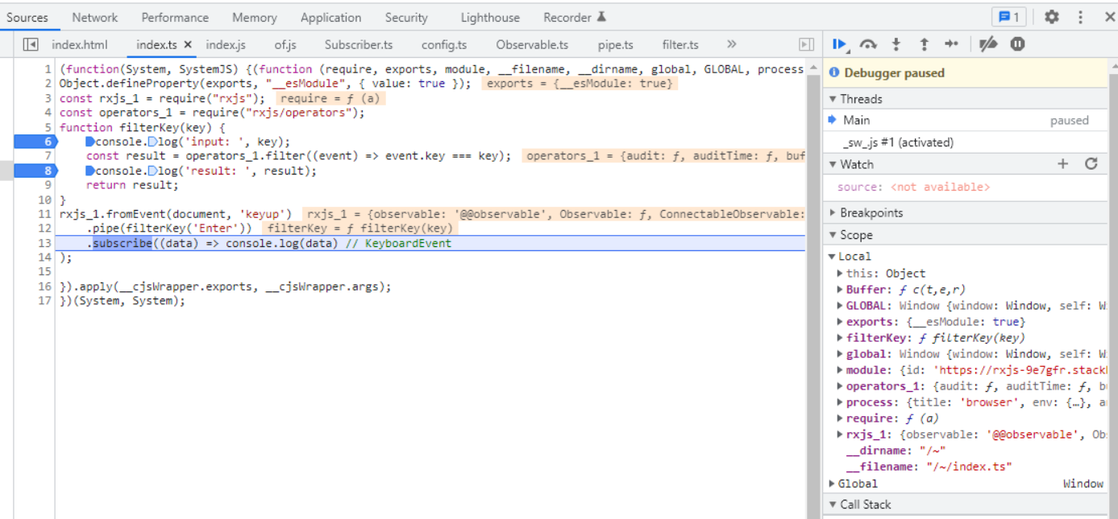Click the highlighted subscribe call in code
1118x519 pixels.
coord(122,243)
